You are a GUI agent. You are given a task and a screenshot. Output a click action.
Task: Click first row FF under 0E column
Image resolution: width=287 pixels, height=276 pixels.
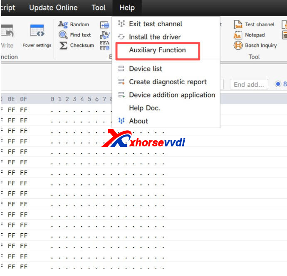point(11,110)
